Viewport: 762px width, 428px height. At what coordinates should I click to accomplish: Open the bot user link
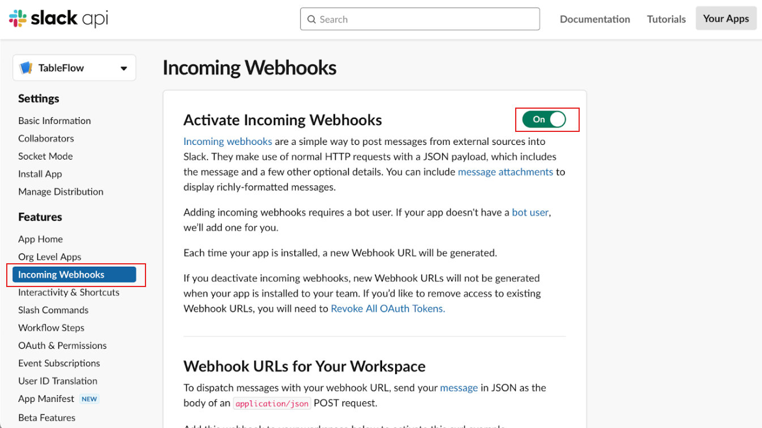click(x=530, y=213)
